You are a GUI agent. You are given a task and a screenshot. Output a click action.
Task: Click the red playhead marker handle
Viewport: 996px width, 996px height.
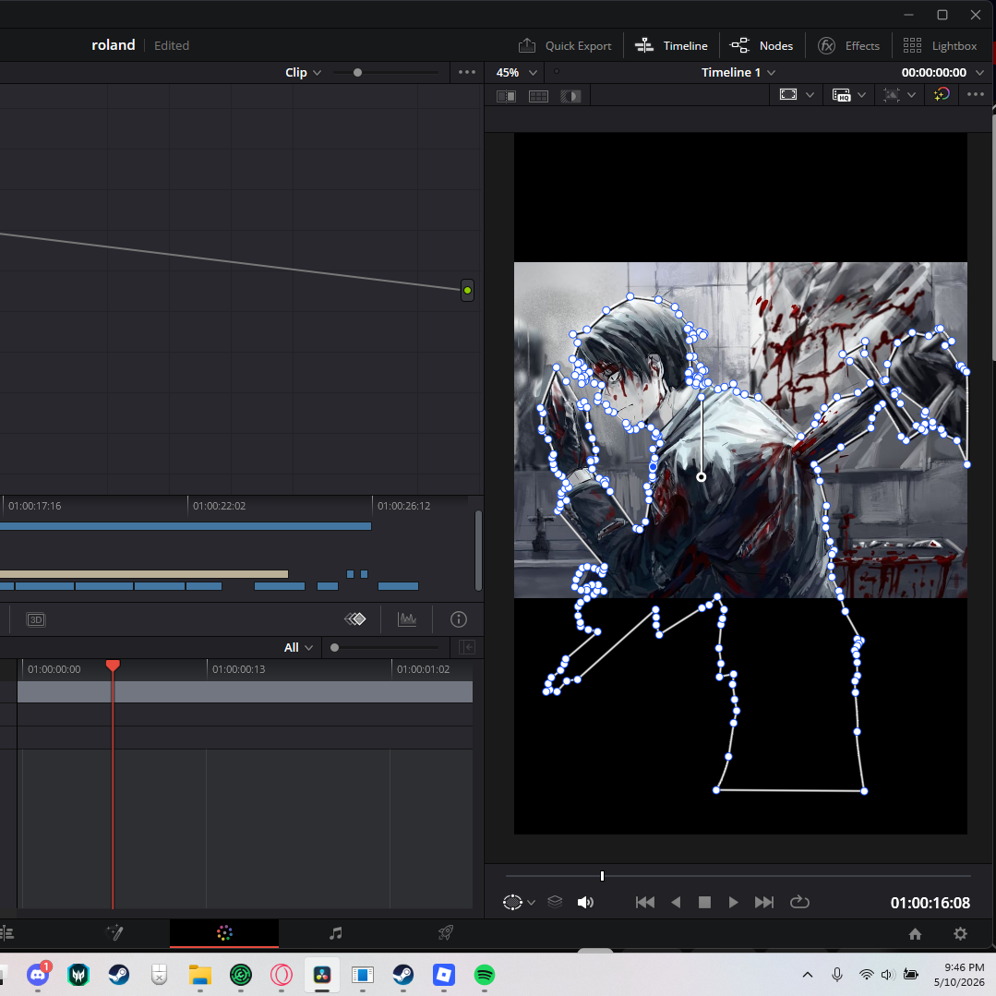tap(113, 665)
